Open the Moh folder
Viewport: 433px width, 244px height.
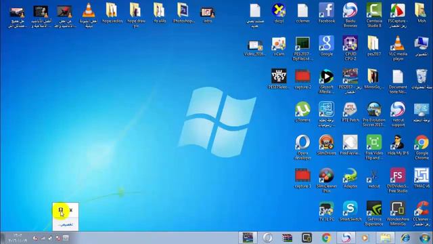click(x=421, y=13)
